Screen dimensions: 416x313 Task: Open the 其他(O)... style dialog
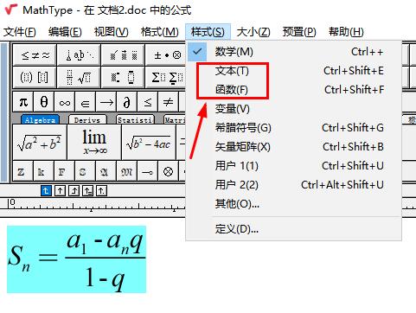(294, 204)
